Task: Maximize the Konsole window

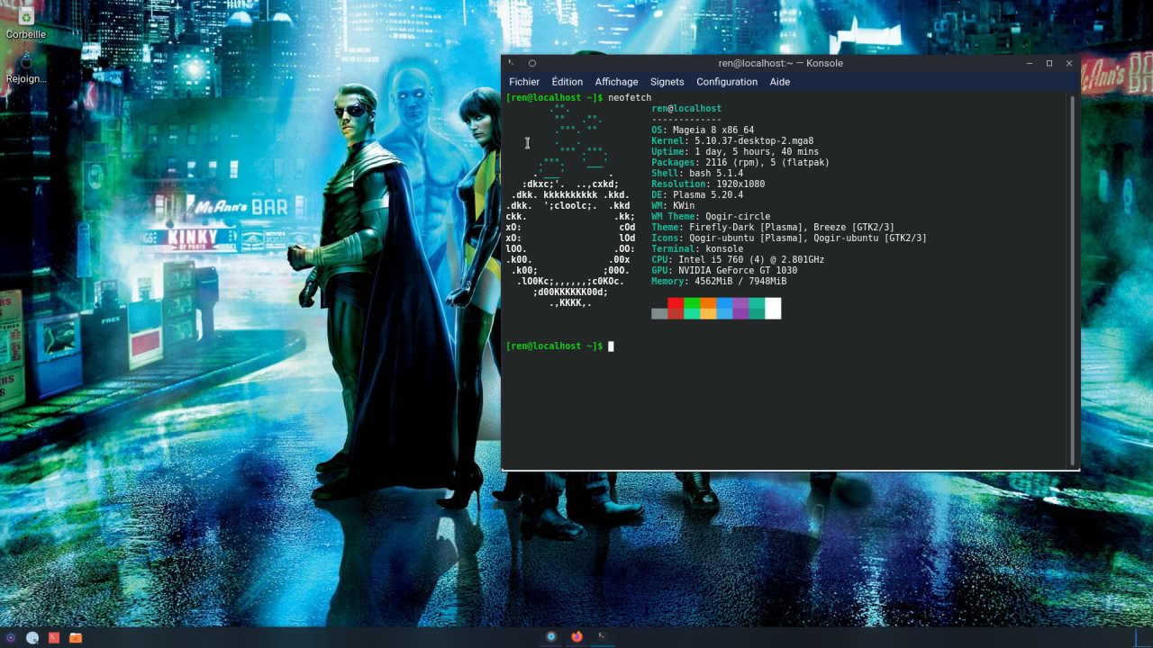Action: pyautogui.click(x=1049, y=63)
